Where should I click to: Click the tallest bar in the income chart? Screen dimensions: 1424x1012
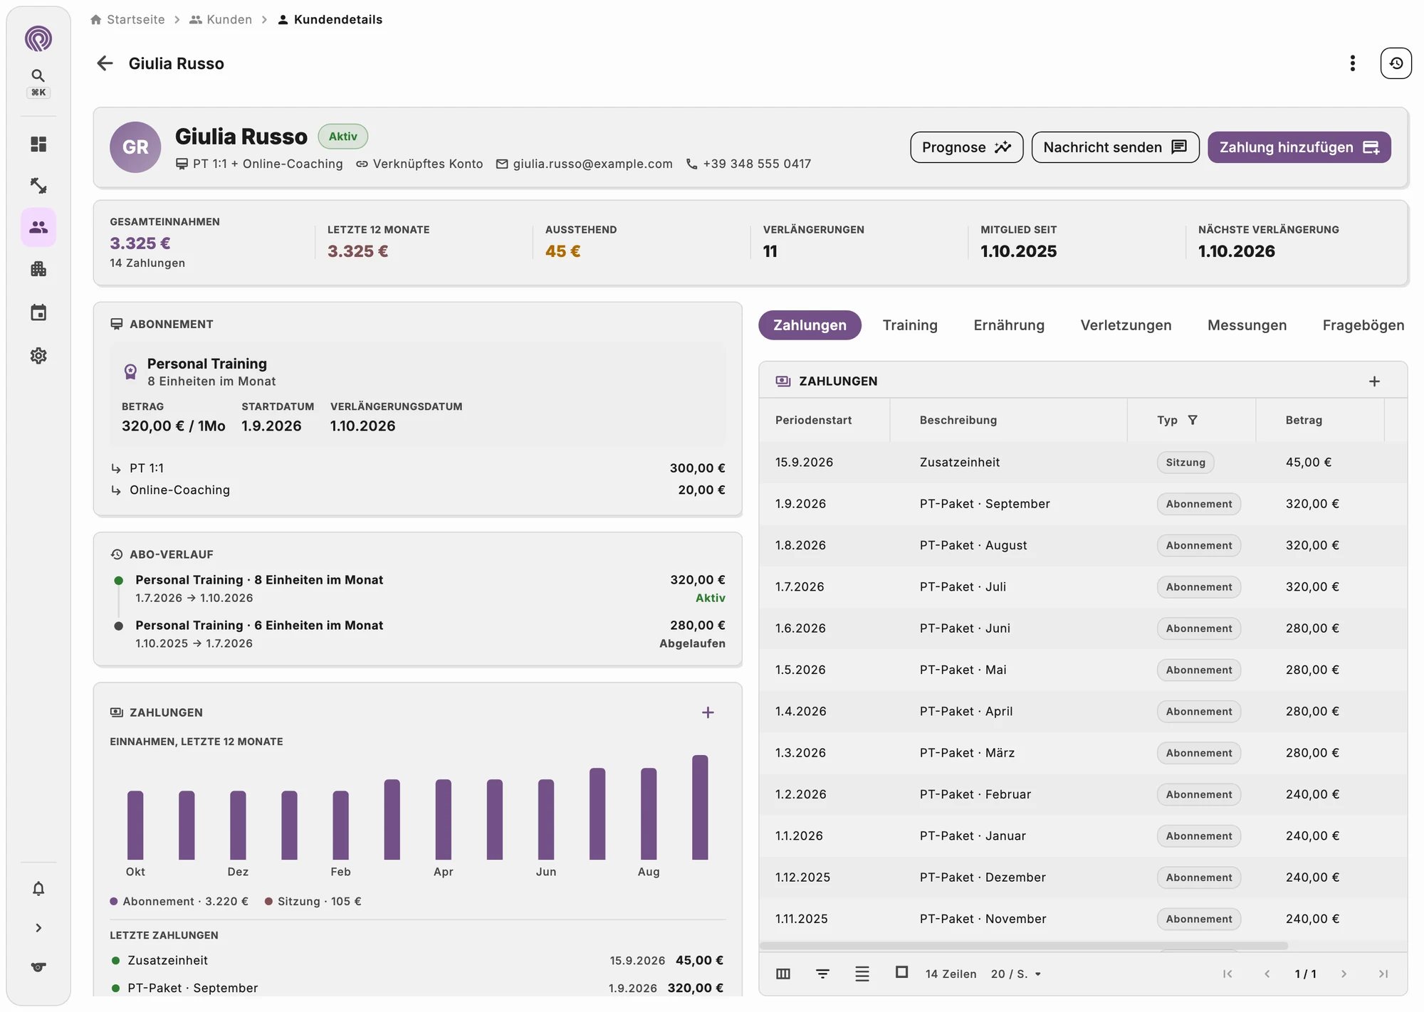(700, 807)
